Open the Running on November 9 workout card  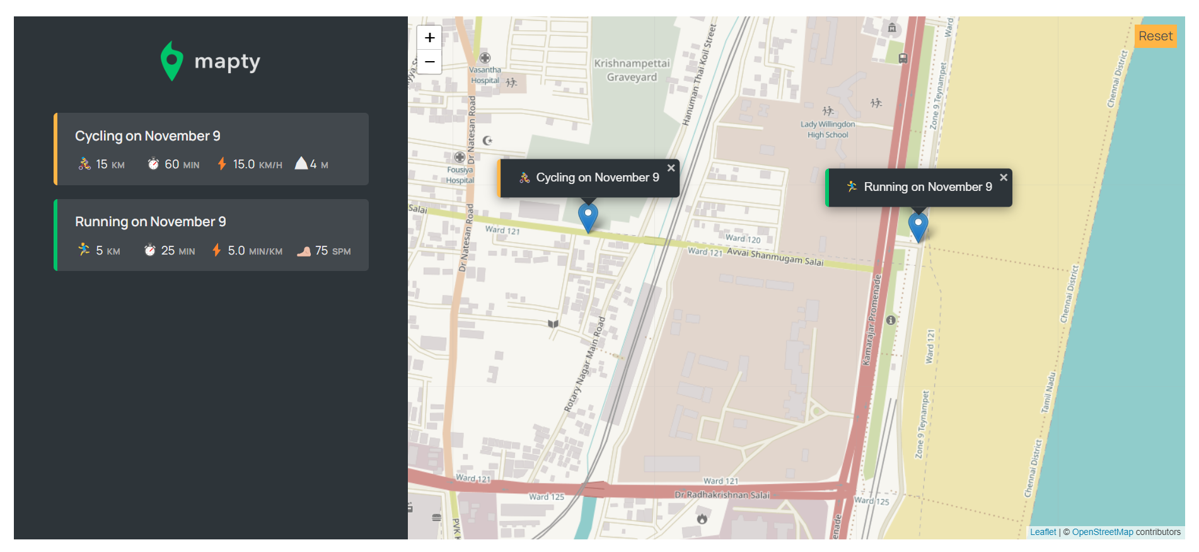click(211, 235)
